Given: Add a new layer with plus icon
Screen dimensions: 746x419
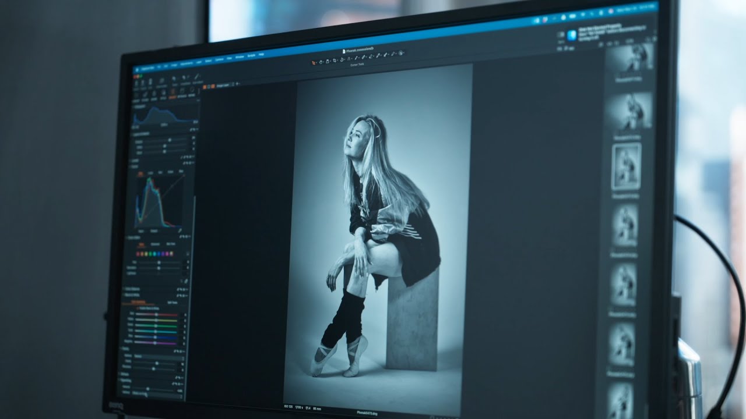Looking at the screenshot, I should 238,84.
